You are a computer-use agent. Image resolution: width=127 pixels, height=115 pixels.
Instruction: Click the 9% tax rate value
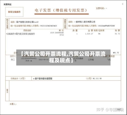pyautogui.click(x=99, y=34)
